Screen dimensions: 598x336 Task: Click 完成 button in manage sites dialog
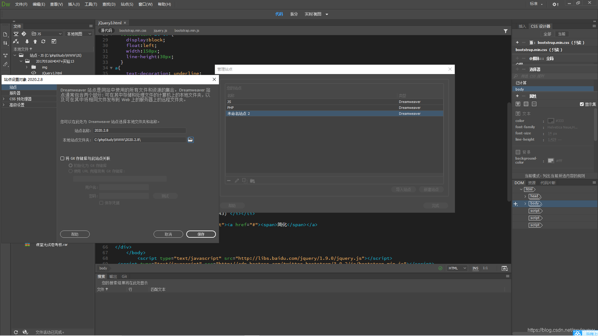point(435,205)
